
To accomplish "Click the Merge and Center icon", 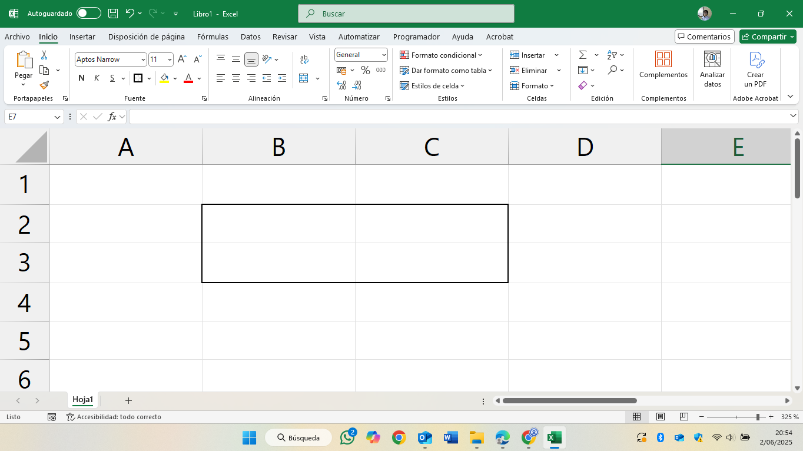I will click(x=304, y=78).
